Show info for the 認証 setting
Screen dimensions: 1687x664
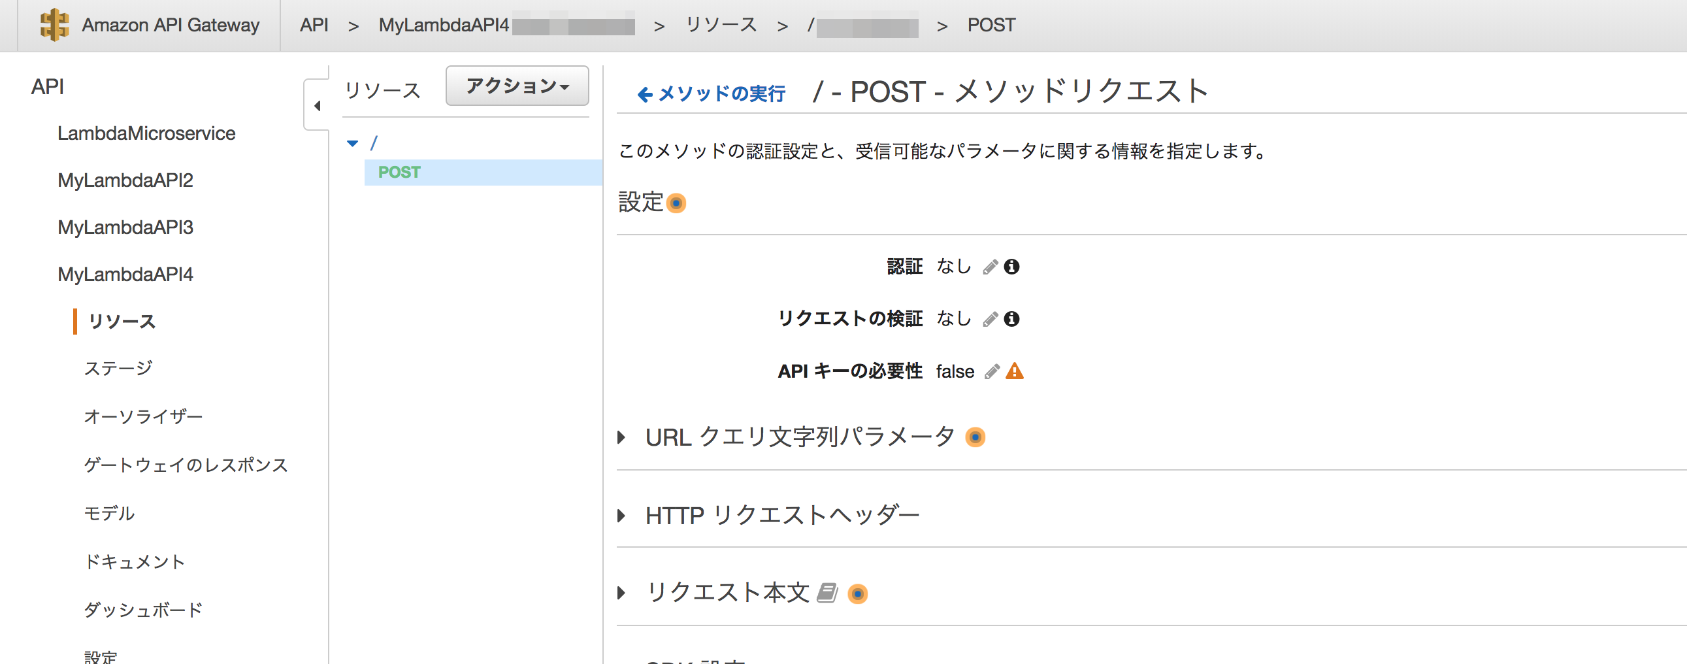click(x=1012, y=267)
